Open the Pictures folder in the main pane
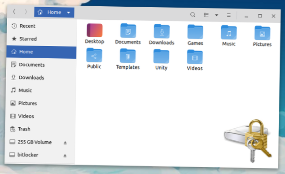 pyautogui.click(x=262, y=33)
